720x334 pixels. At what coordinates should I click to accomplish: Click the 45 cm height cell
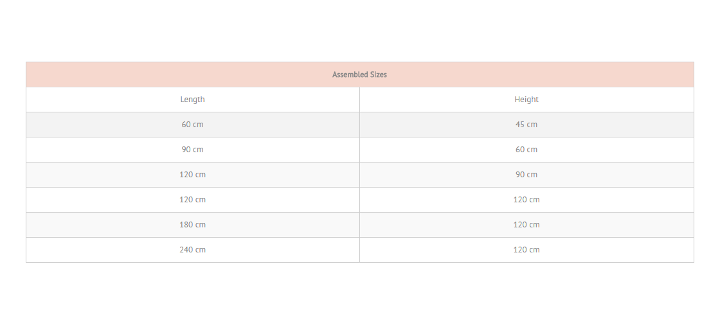click(526, 125)
